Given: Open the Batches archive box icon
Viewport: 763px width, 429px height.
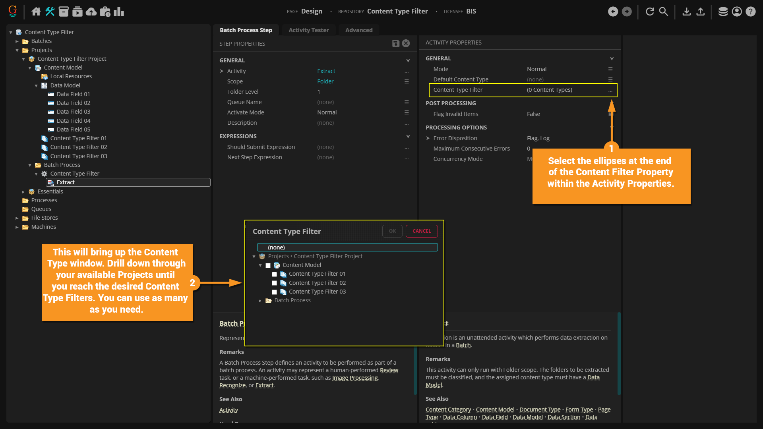Looking at the screenshot, I should coord(64,12).
